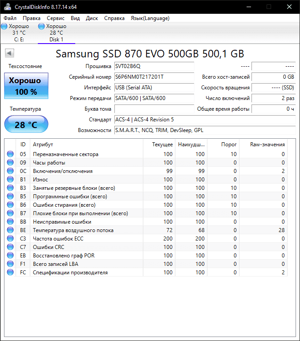Click status orb for Температура воздушного потока
This screenshot has width=300, height=341.
(10, 230)
